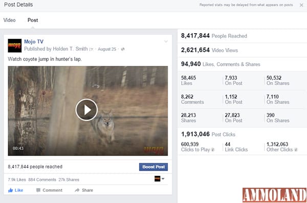Click '8,417,844 people reached' below video

click(x=35, y=167)
